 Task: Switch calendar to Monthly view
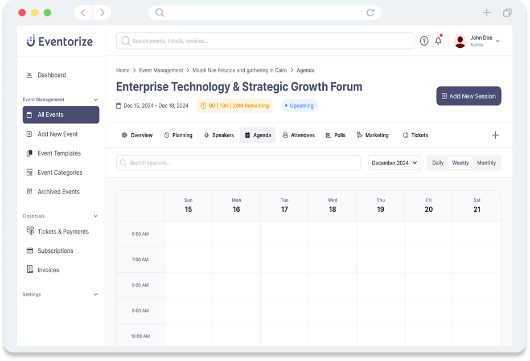[x=486, y=163]
